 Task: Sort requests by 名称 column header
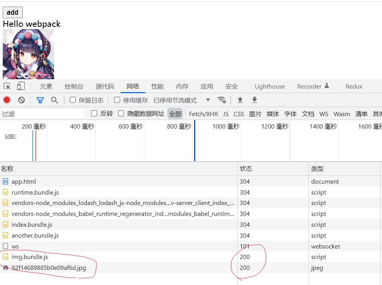pyautogui.click(x=119, y=169)
